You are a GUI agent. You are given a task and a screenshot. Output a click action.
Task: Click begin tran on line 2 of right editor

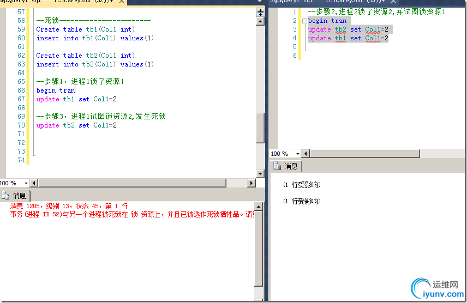pyautogui.click(x=327, y=21)
